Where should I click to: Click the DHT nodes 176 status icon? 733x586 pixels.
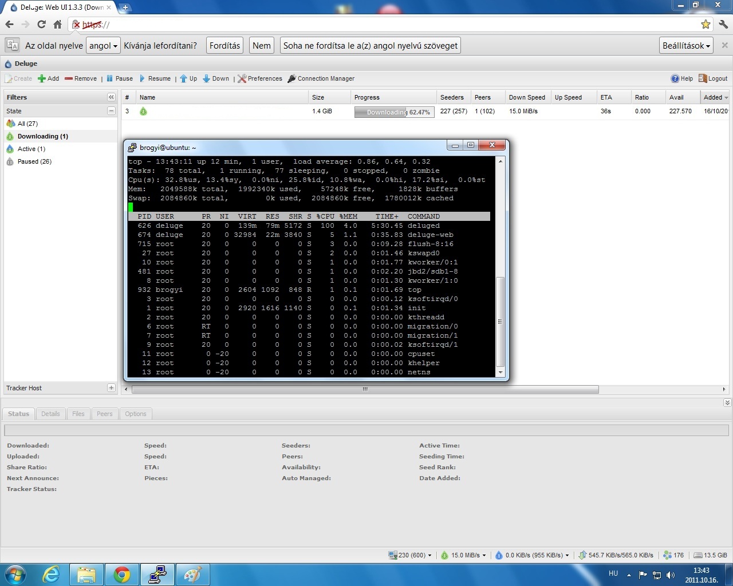(x=673, y=555)
